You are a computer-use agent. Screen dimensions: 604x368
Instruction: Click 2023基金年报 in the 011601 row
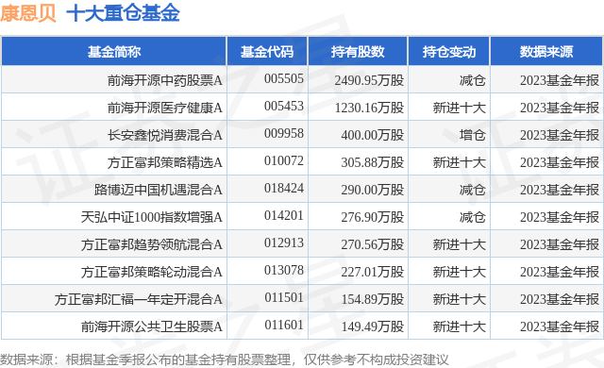click(560, 326)
